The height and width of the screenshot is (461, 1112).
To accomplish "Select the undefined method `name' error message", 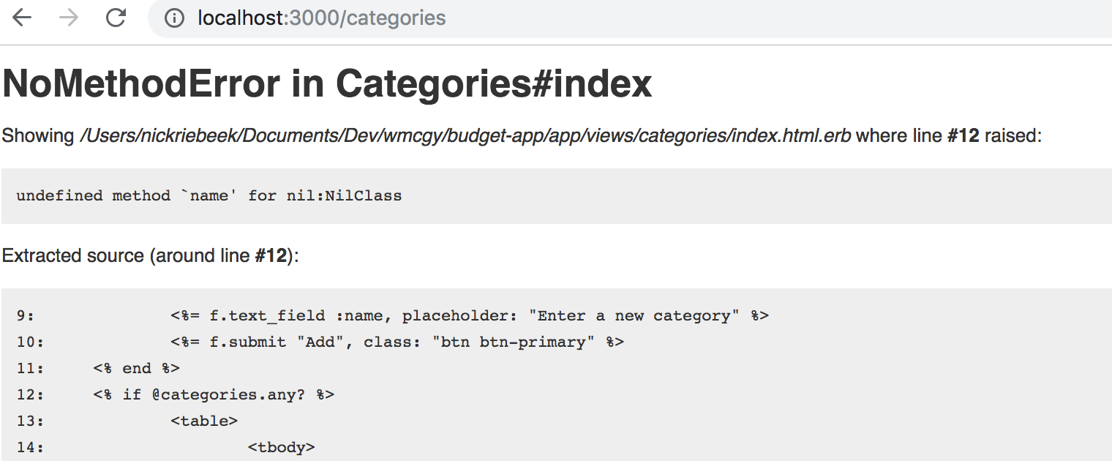I will [209, 195].
